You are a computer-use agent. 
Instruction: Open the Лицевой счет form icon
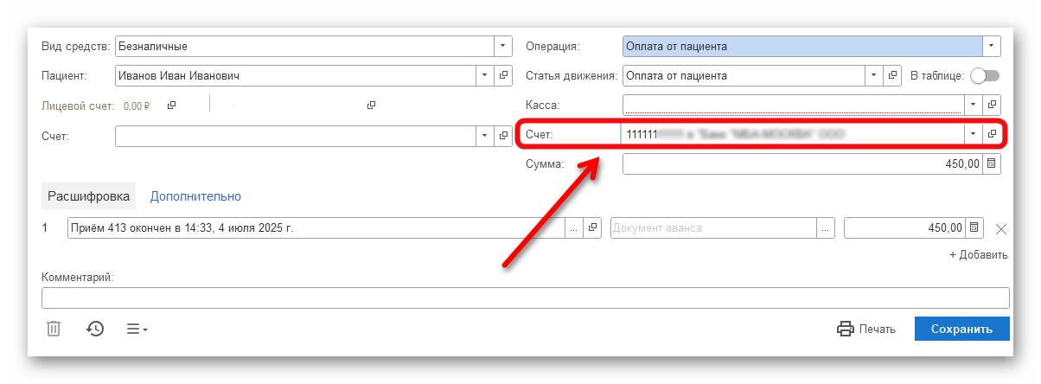tap(171, 106)
